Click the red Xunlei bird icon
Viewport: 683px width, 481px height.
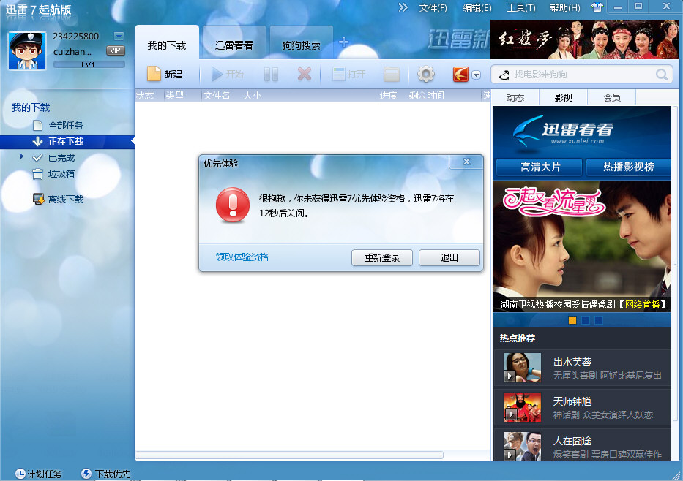460,75
